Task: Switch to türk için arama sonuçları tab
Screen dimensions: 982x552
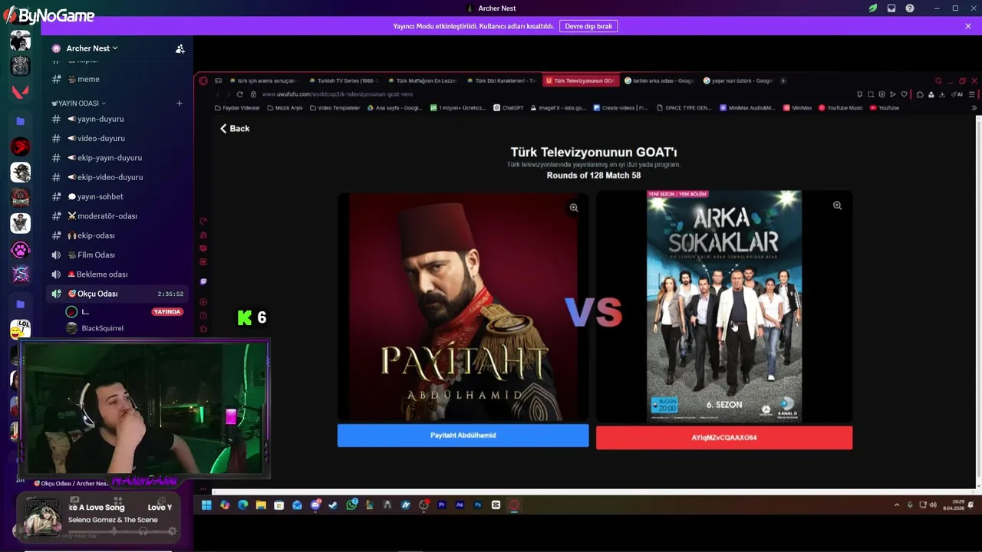Action: click(x=265, y=80)
